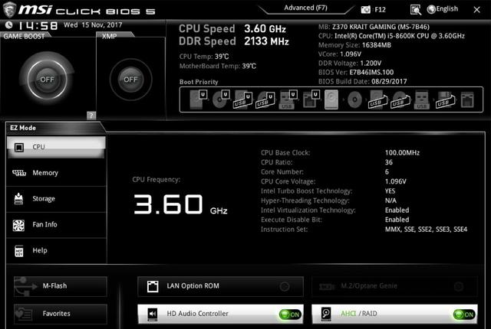Click the CPU Core Voltage 1.096V value
491x329 pixels.
pyautogui.click(x=396, y=181)
